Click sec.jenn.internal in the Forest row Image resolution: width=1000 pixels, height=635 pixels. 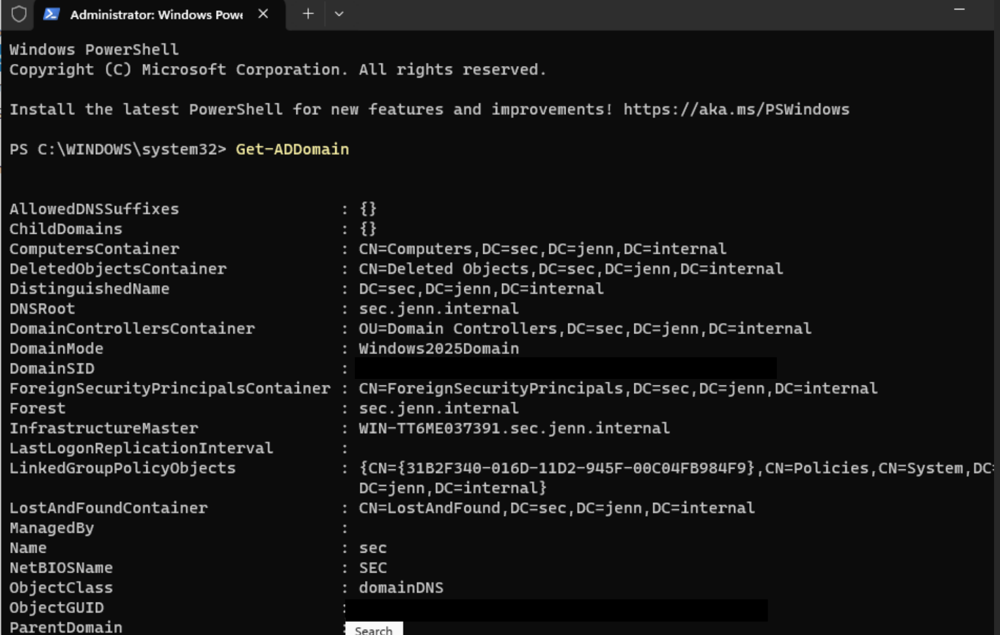439,409
